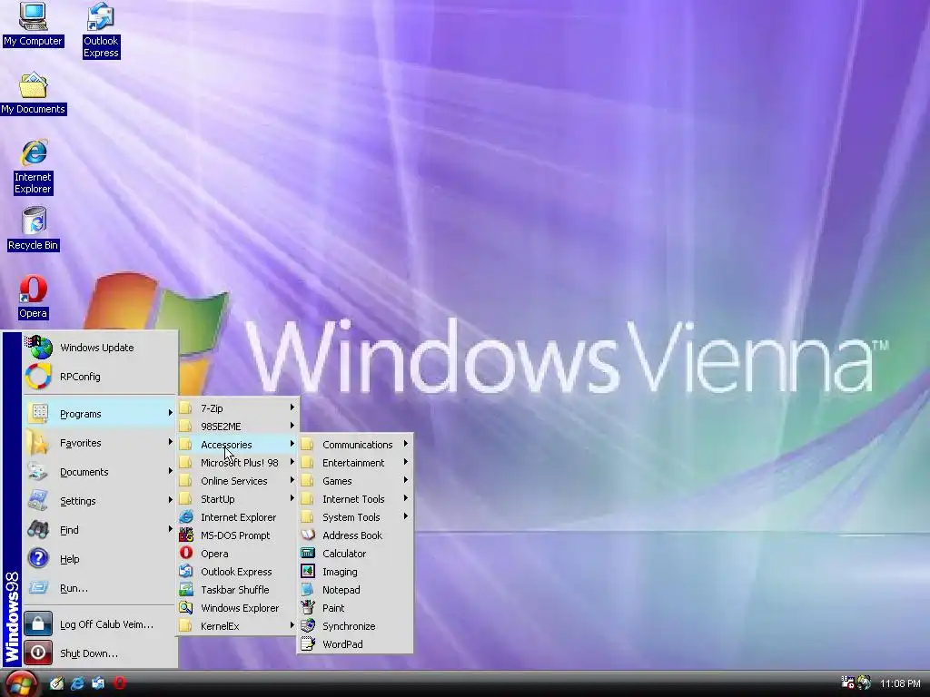The image size is (930, 697).
Task: Click Show Desktop quick launch icon
Action: click(x=57, y=683)
